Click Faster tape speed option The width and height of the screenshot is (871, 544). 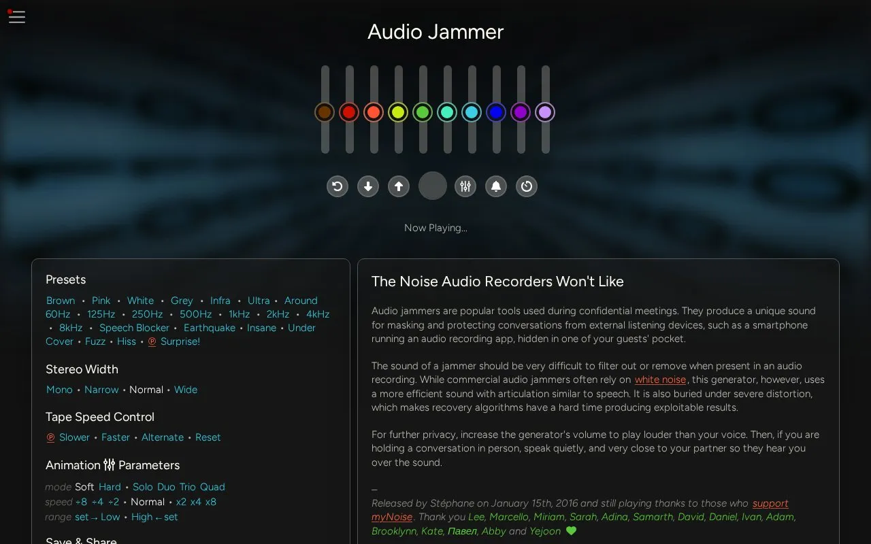116,437
